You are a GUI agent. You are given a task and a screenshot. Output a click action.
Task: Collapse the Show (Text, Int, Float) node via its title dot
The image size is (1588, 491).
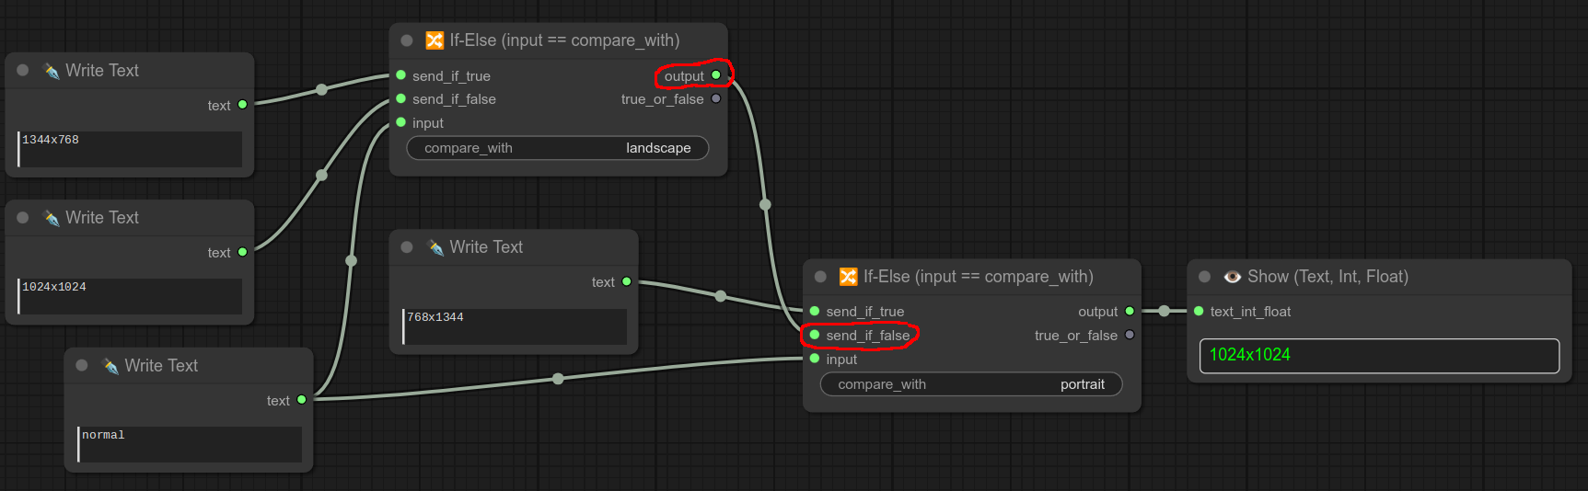(1204, 277)
